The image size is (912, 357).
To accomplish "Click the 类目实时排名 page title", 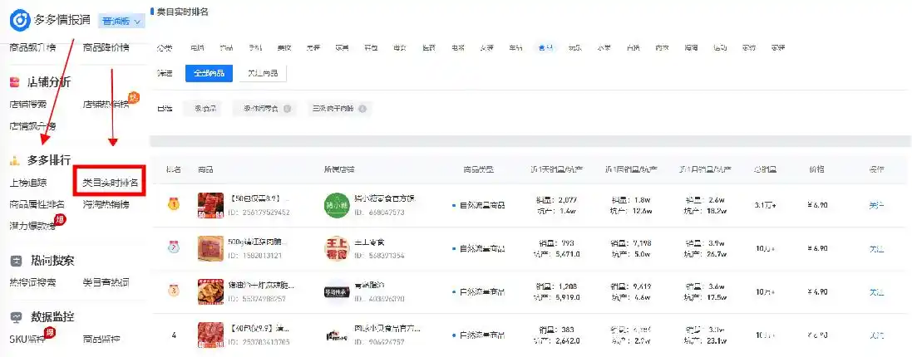I will click(x=183, y=11).
